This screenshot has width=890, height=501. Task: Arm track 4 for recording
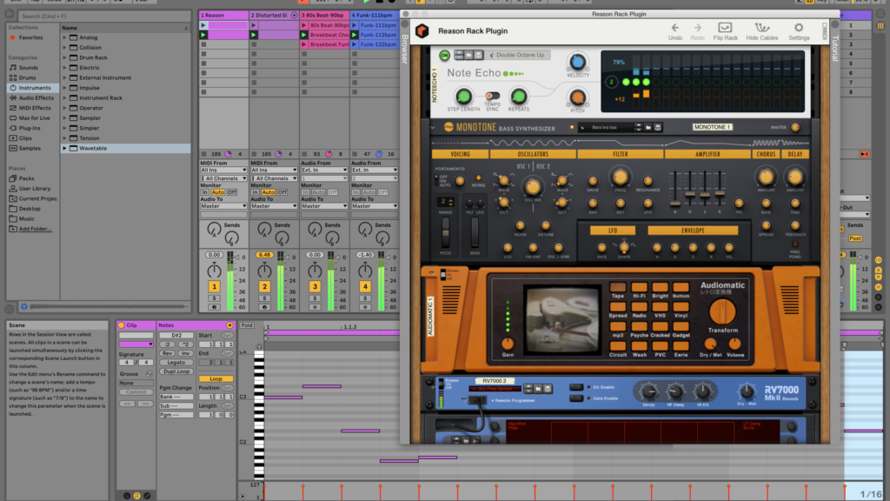(365, 307)
